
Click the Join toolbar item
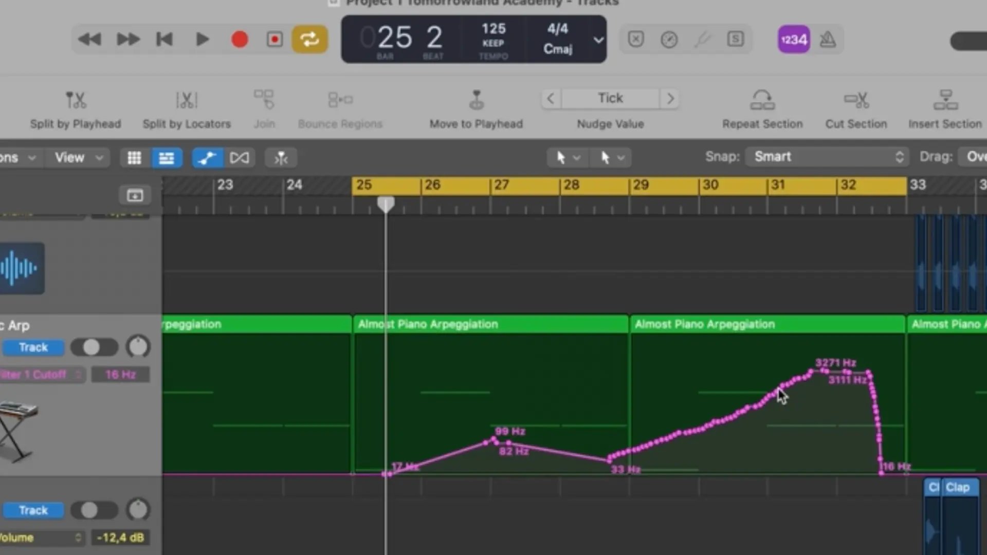click(x=264, y=109)
